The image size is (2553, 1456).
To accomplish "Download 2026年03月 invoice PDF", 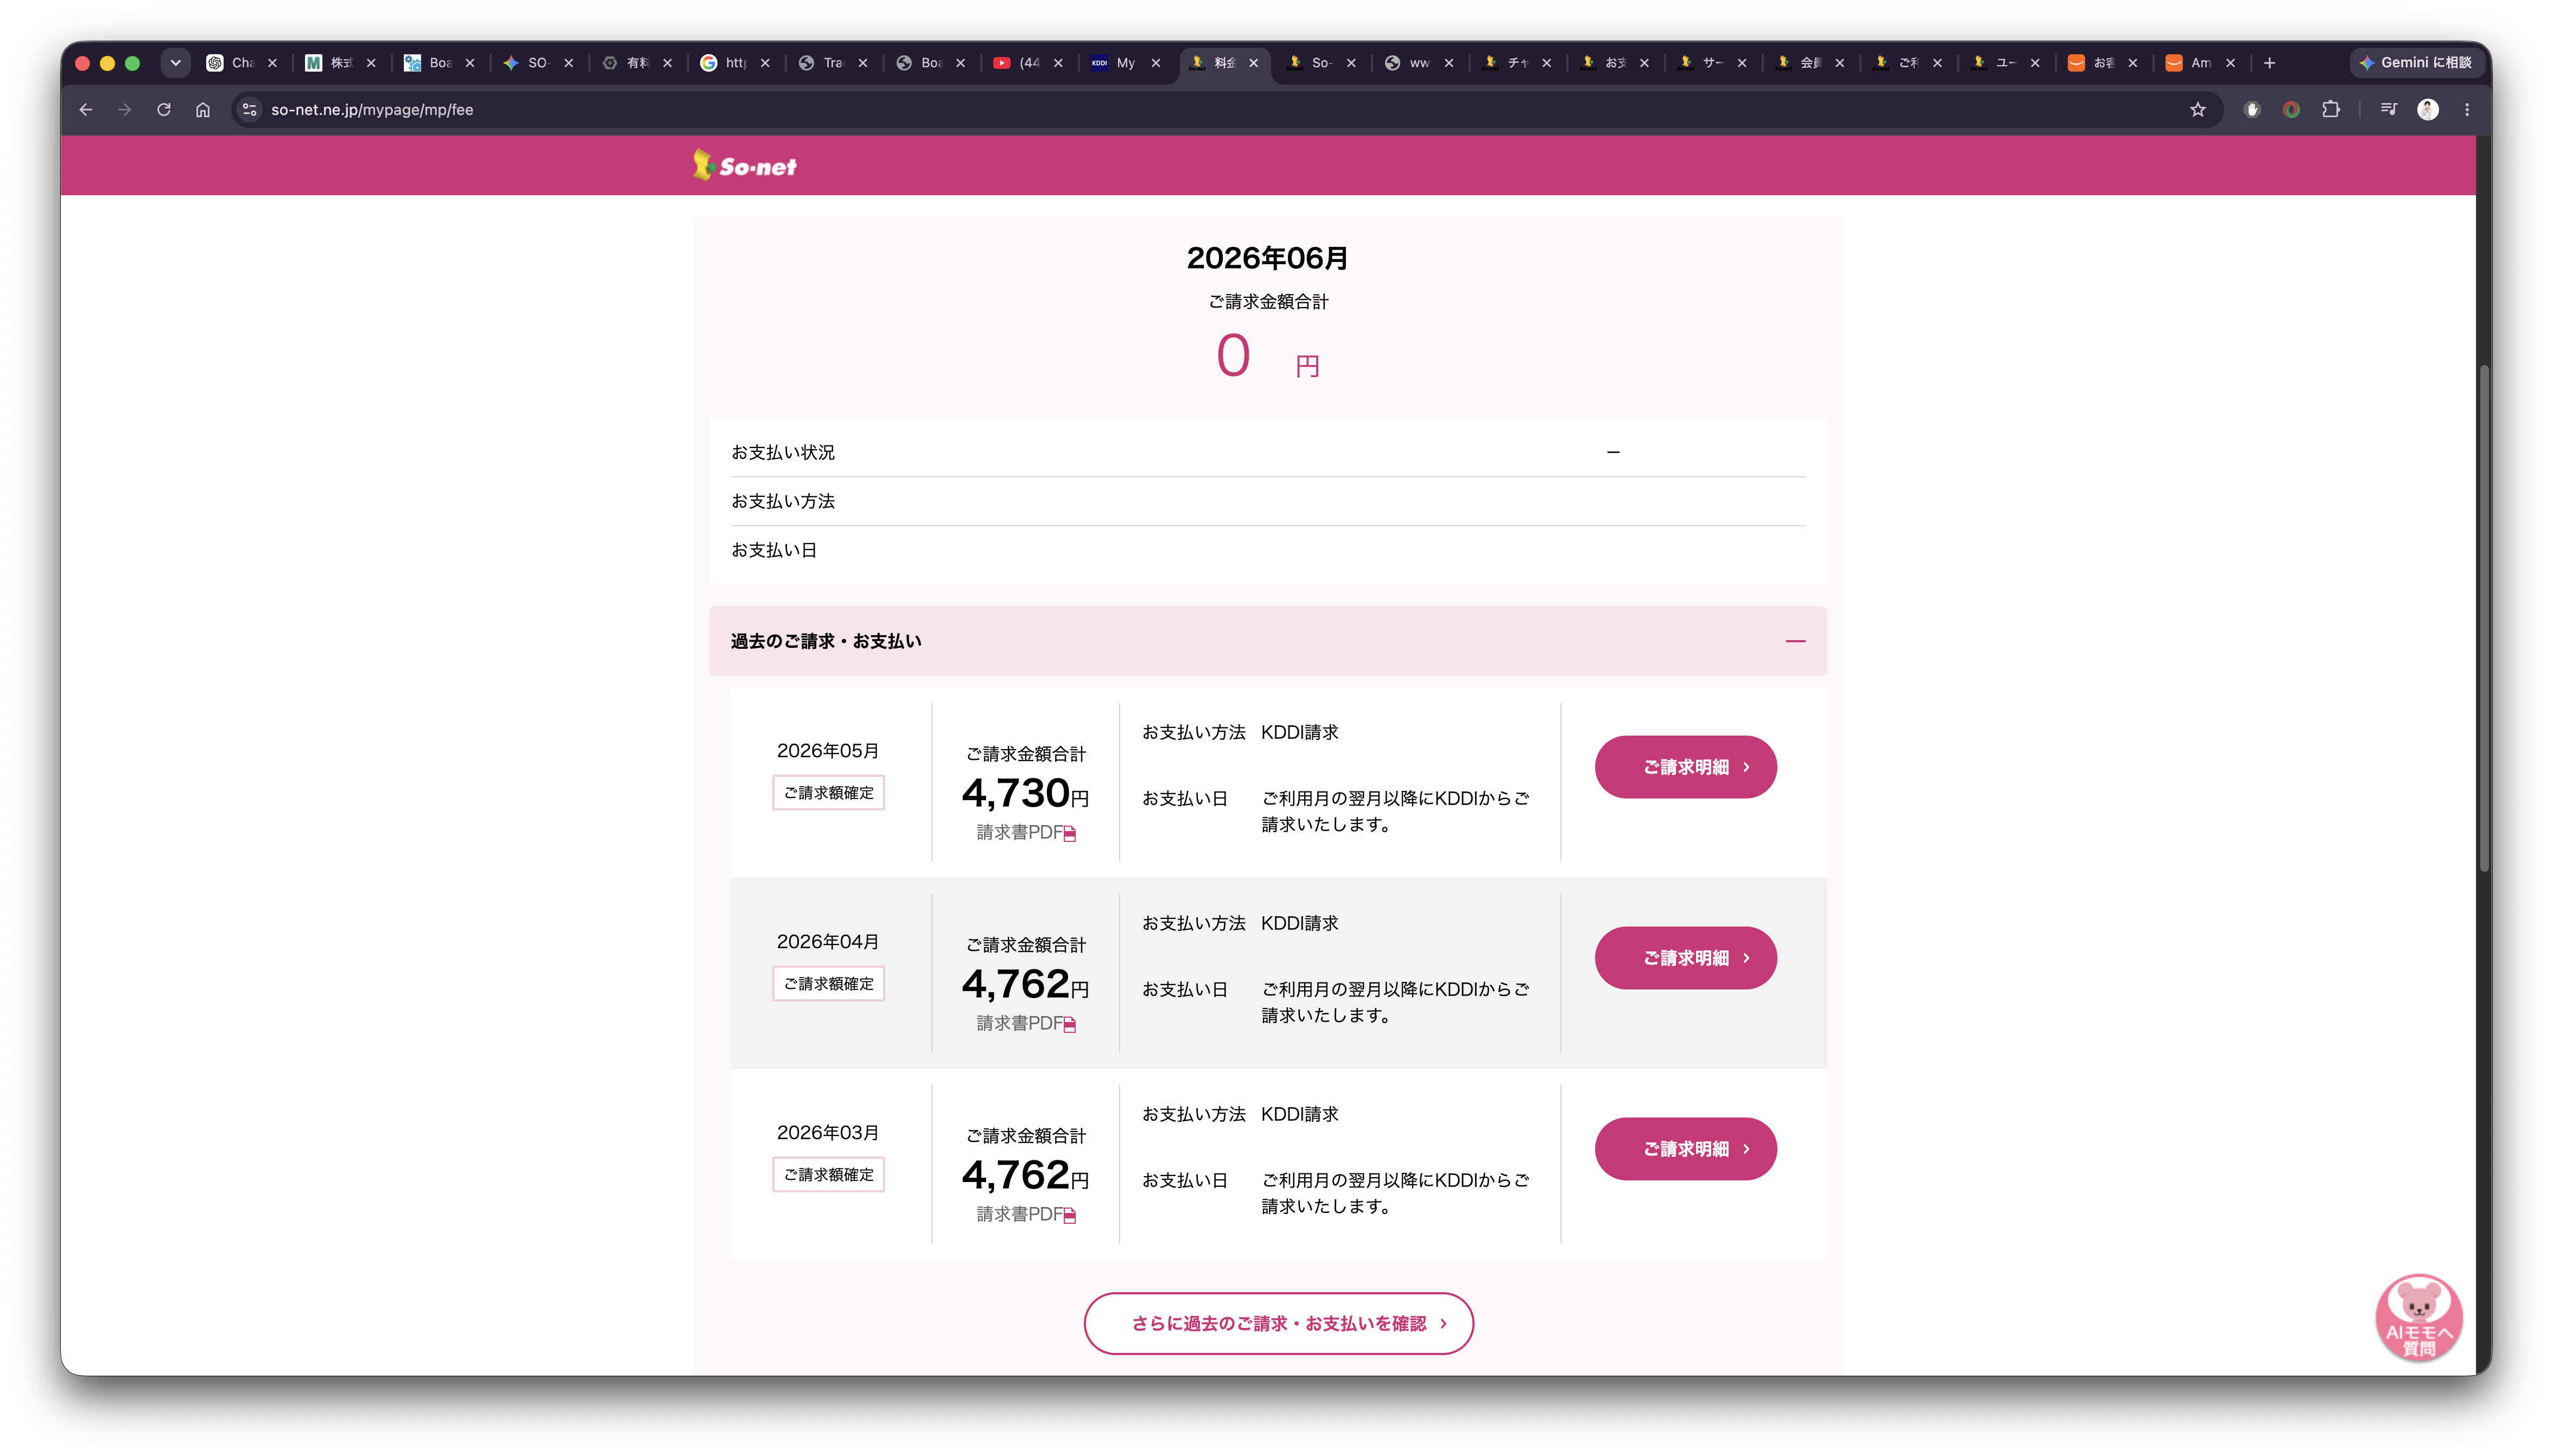I will 1026,1215.
